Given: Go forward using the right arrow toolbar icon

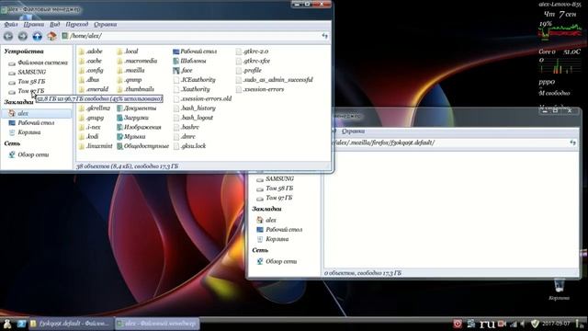Looking at the screenshot, I should pos(22,36).
